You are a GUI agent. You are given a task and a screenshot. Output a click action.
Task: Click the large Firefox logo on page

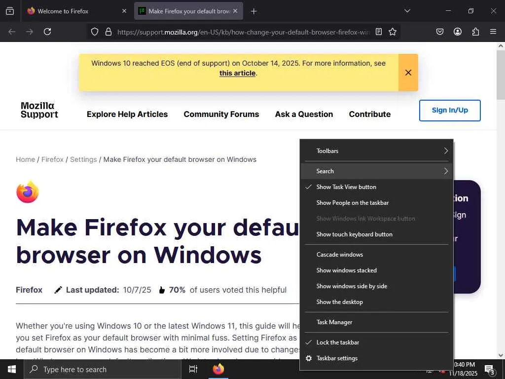point(28,192)
